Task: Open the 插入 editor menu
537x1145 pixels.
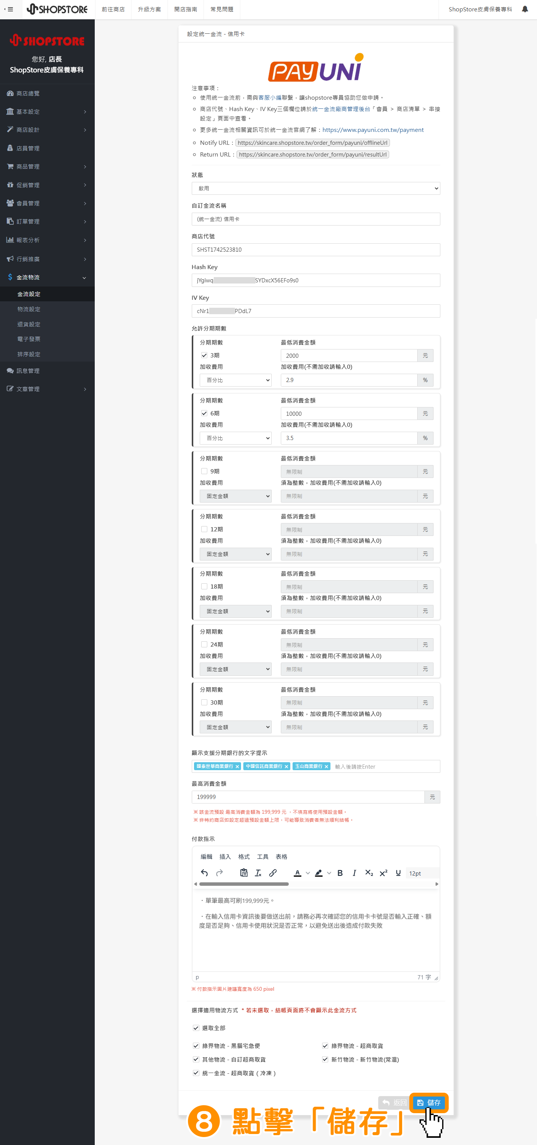Action: tap(225, 857)
